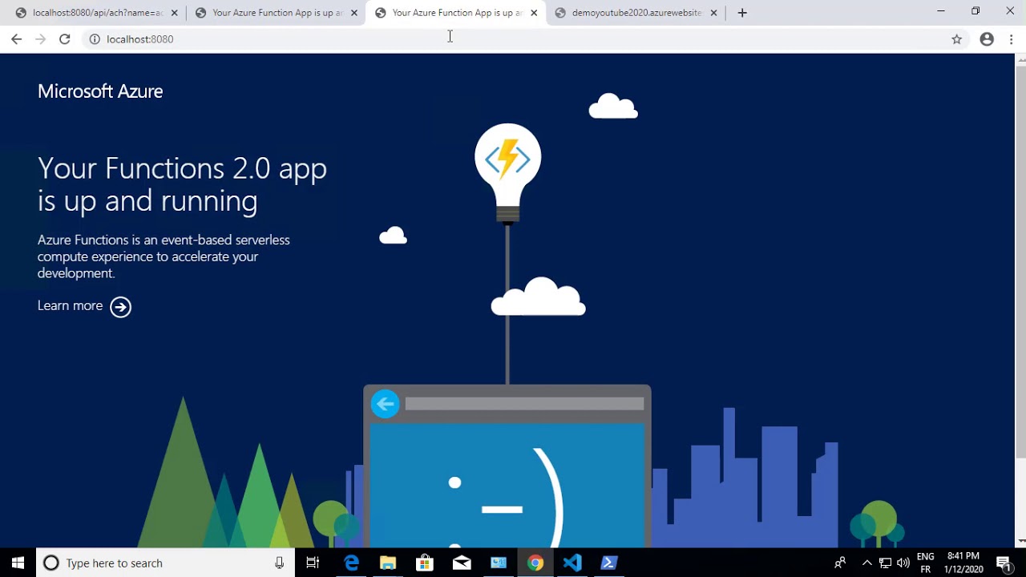Click the scrollbar up arrow
Screen dimensions: 1026x577
1020,59
